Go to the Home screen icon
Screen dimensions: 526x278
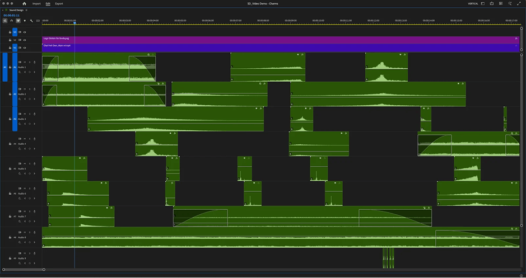(24, 3)
